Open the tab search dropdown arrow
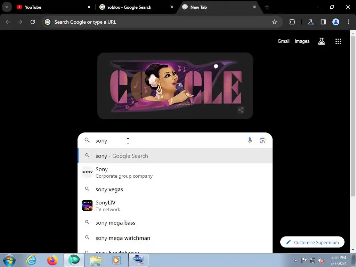This screenshot has width=356, height=267. click(7, 7)
